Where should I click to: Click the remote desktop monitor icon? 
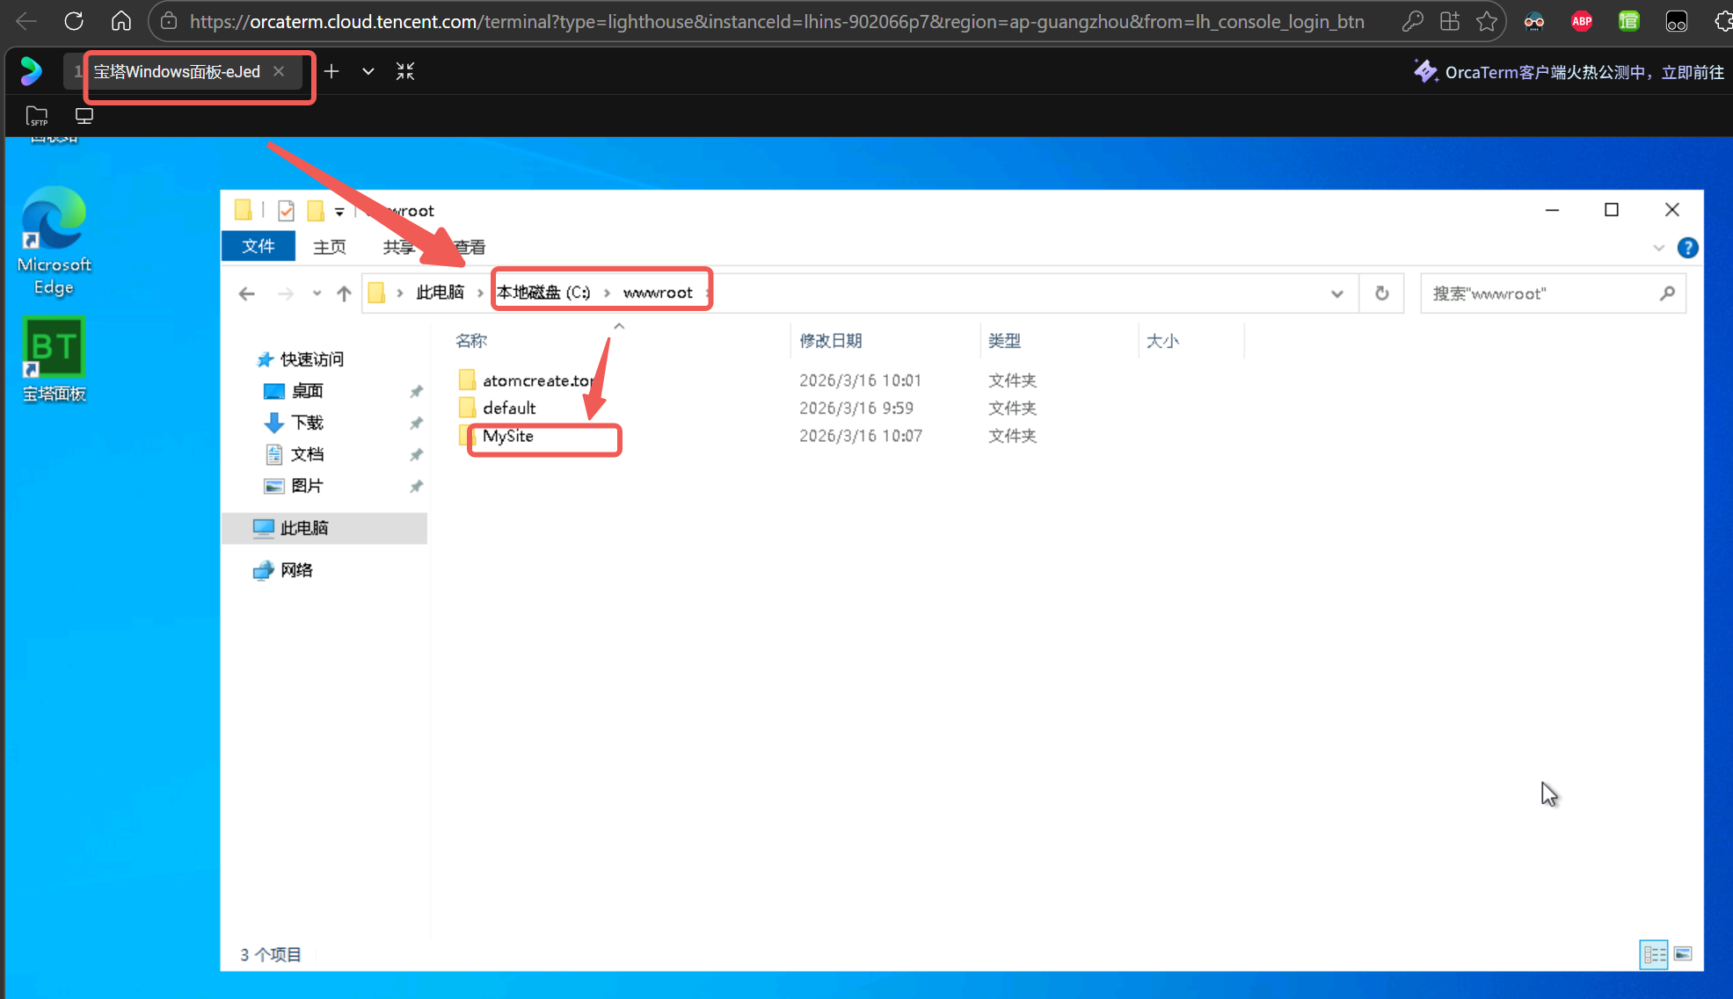pos(84,116)
